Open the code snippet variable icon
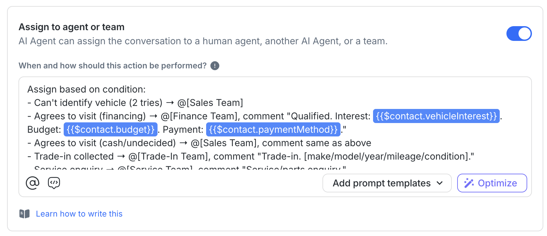Screen dimensions: 547x236 point(54,183)
